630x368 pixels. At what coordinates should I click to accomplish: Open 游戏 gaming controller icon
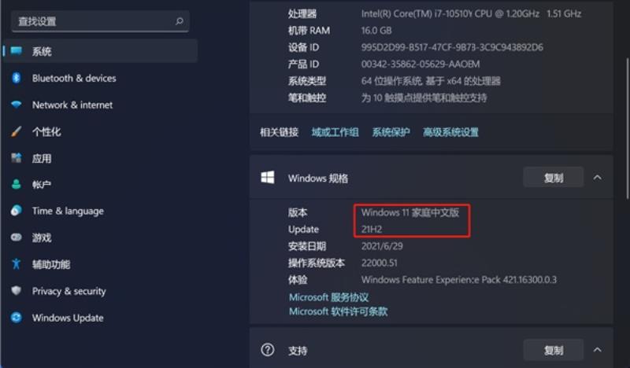click(x=16, y=237)
